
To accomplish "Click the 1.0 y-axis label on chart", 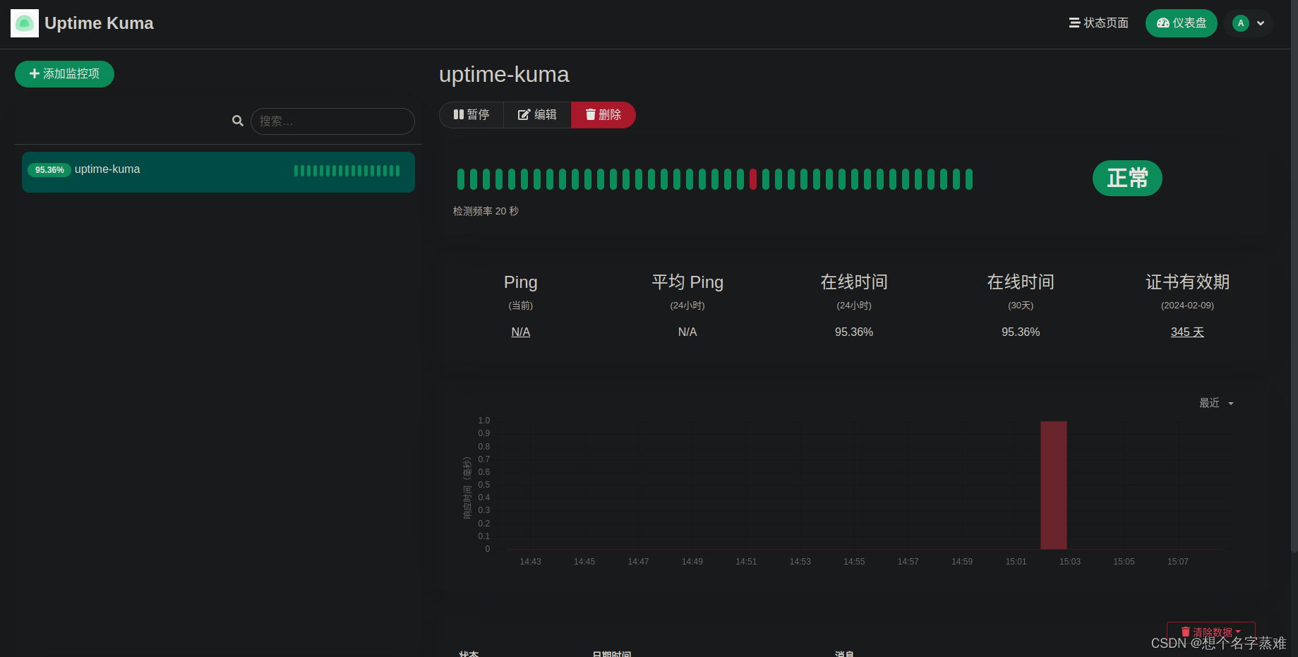I will tap(484, 421).
